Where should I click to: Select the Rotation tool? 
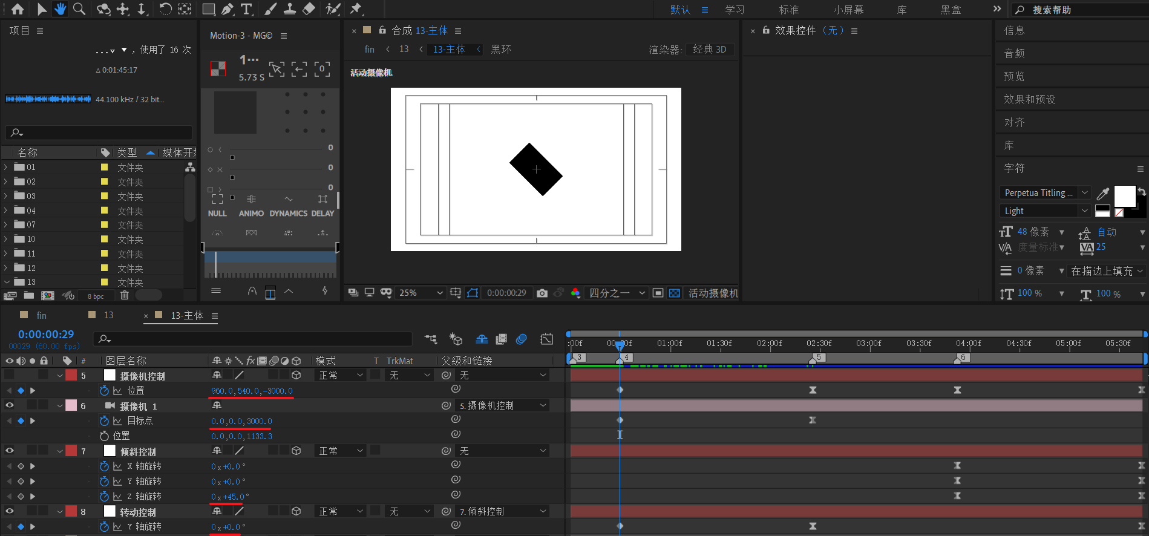(165, 9)
